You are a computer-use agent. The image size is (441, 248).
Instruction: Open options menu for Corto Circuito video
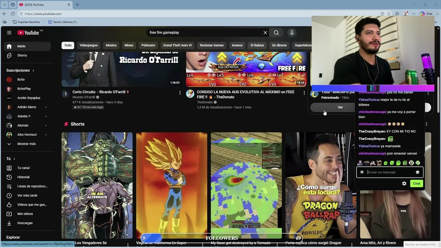180,93
